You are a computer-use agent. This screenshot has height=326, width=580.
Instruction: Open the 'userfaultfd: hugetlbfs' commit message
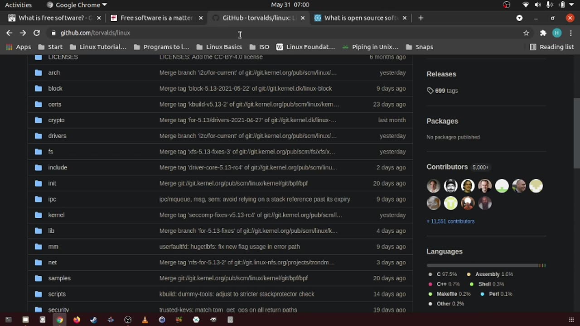tap(229, 247)
